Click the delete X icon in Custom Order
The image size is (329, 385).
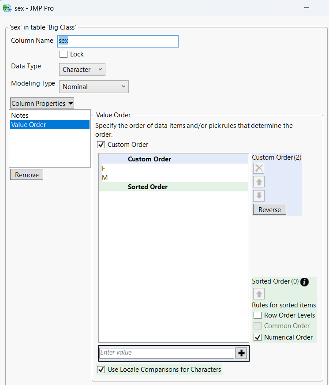259,168
